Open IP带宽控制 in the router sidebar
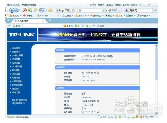Image resolution: width=167 pixels, height=123 pixels. point(17,81)
